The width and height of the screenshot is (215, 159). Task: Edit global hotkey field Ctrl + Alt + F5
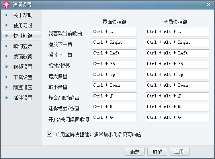click(178, 64)
